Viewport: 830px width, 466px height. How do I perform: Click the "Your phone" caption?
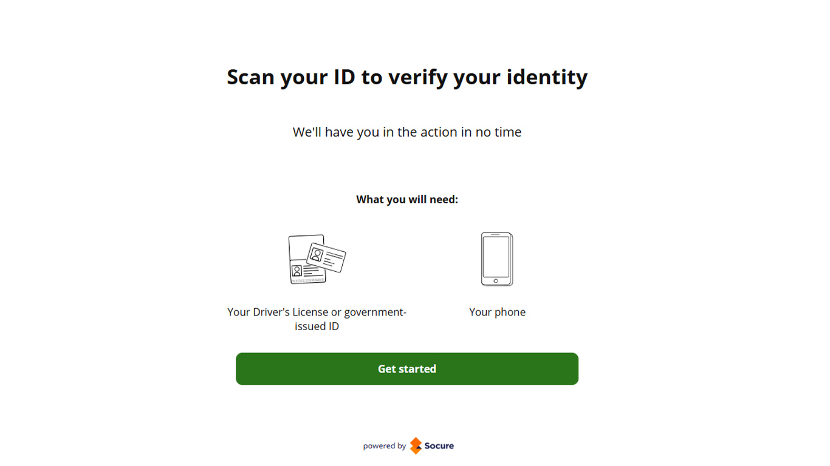point(497,312)
